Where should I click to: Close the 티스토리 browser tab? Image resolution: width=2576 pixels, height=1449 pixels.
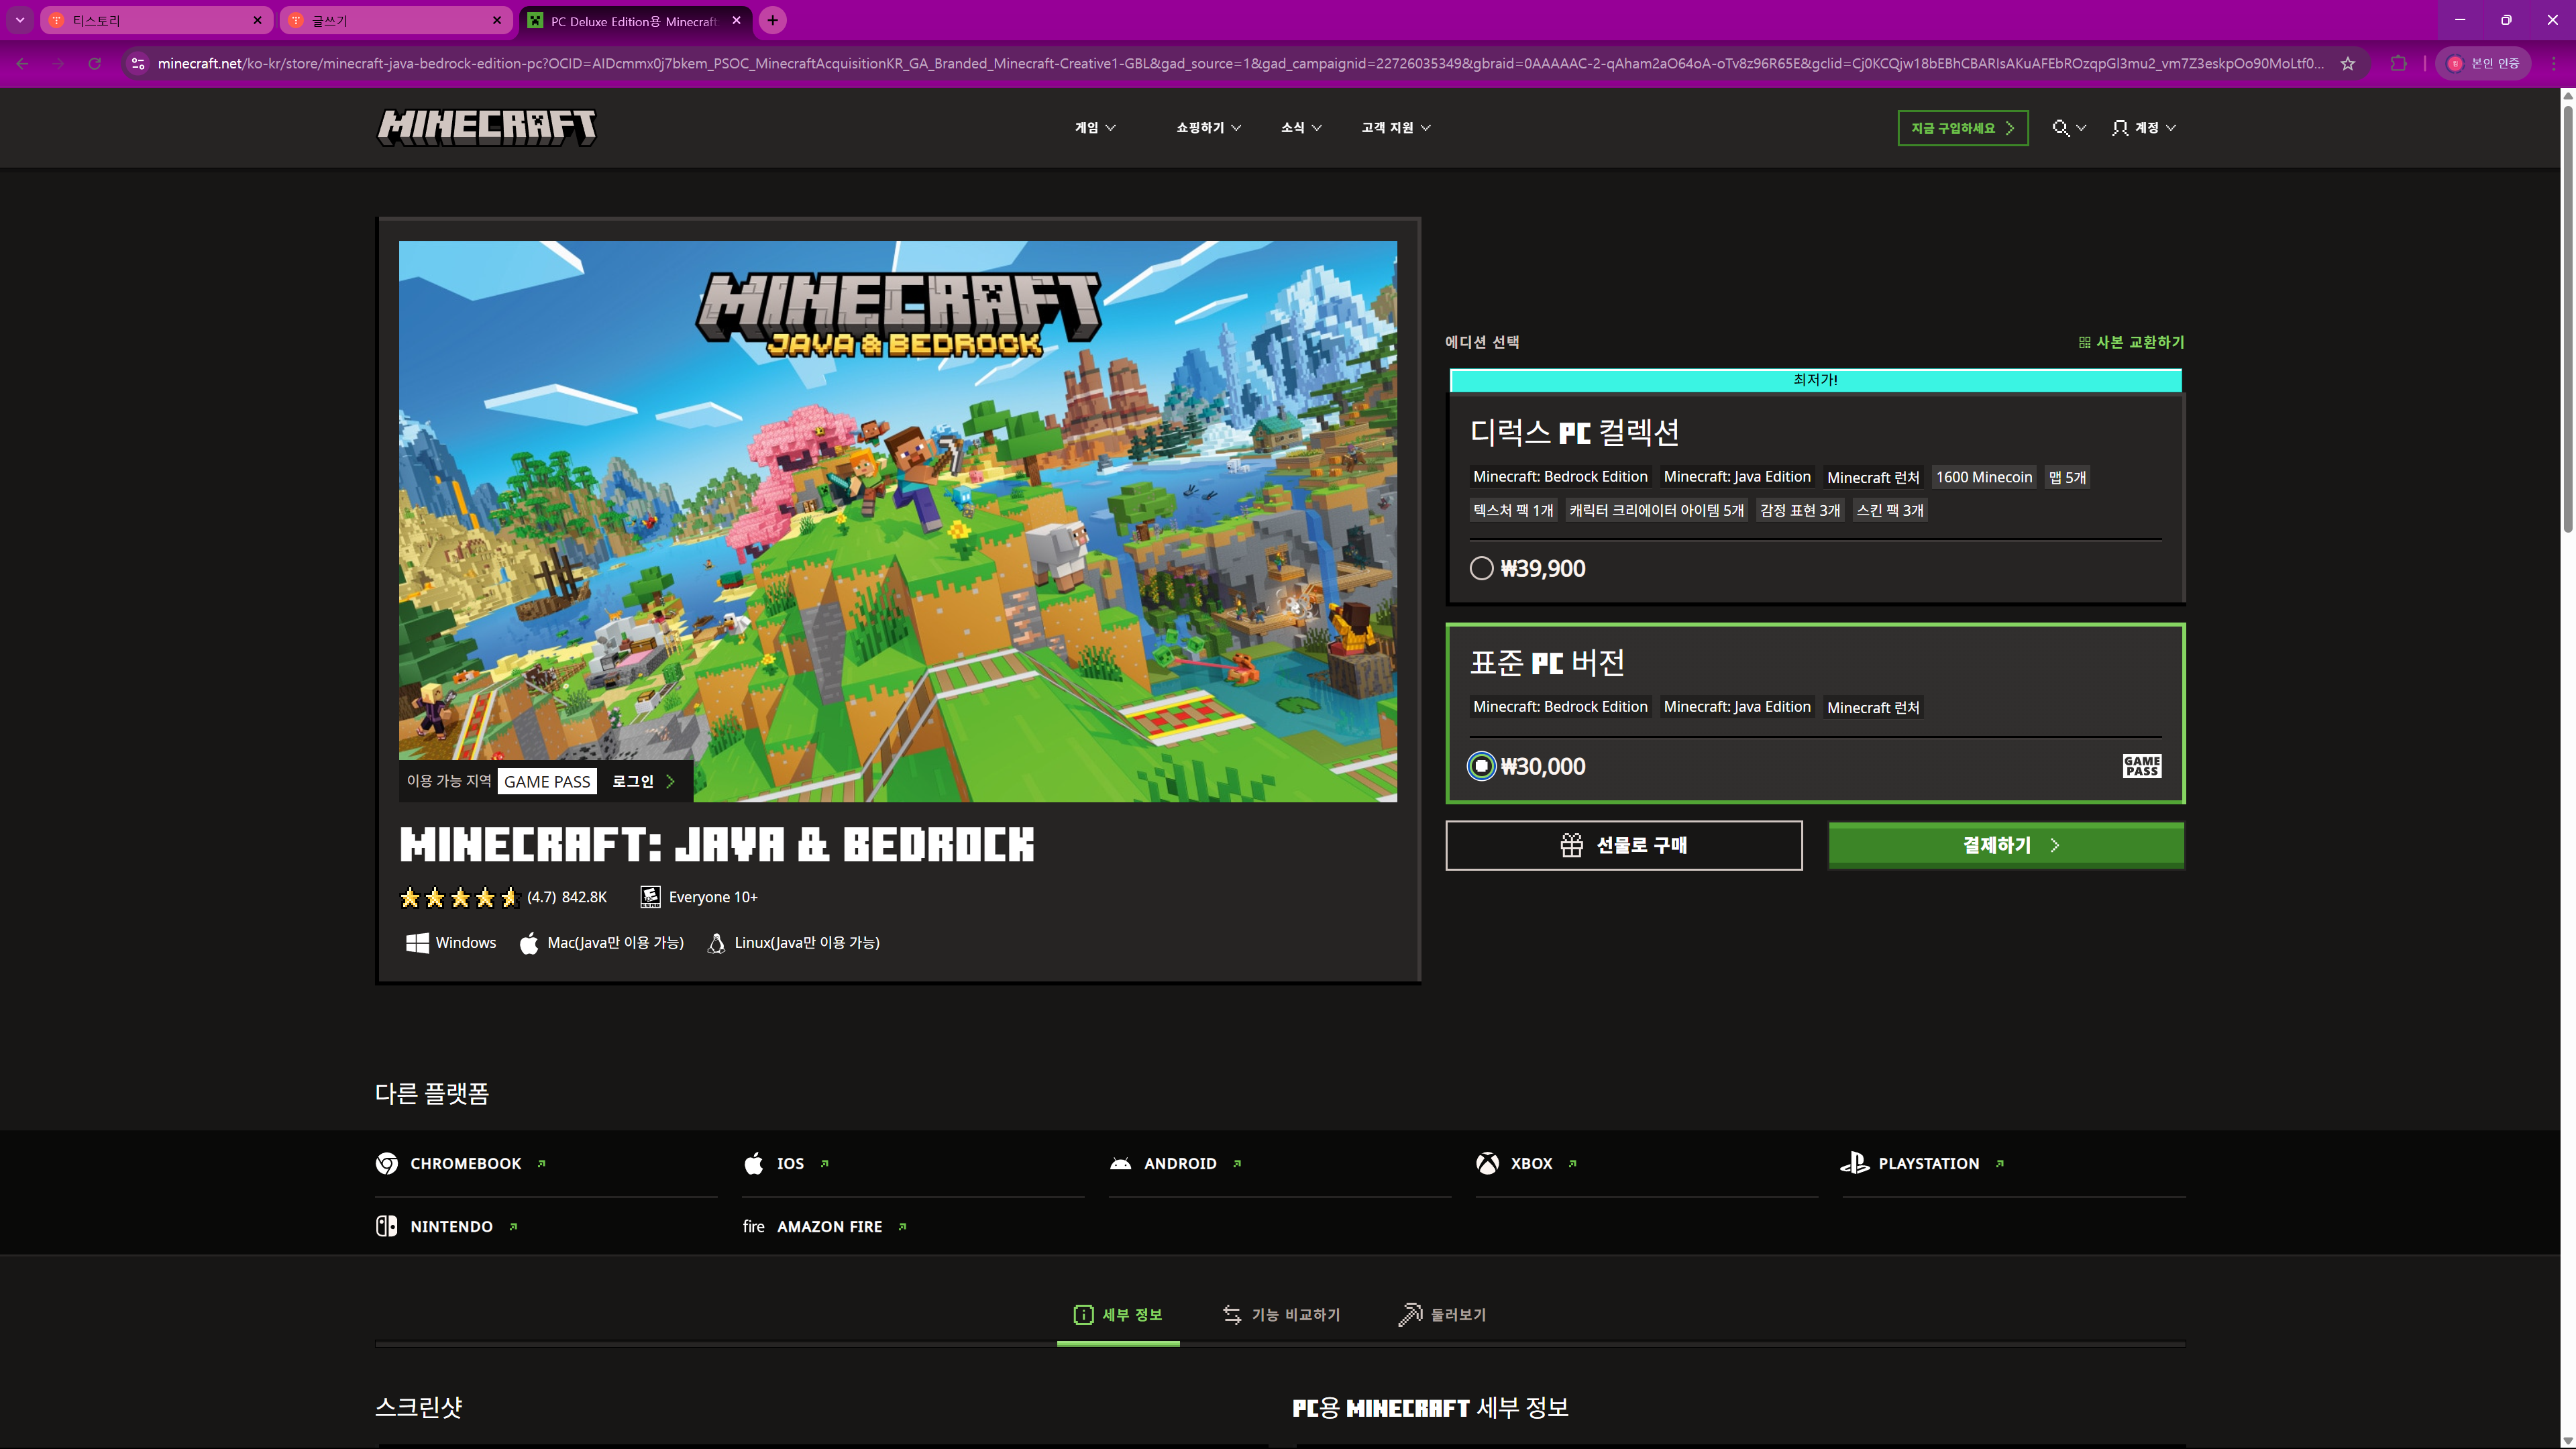pos(257,20)
